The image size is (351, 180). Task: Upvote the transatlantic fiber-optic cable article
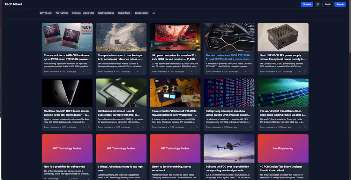300,127
